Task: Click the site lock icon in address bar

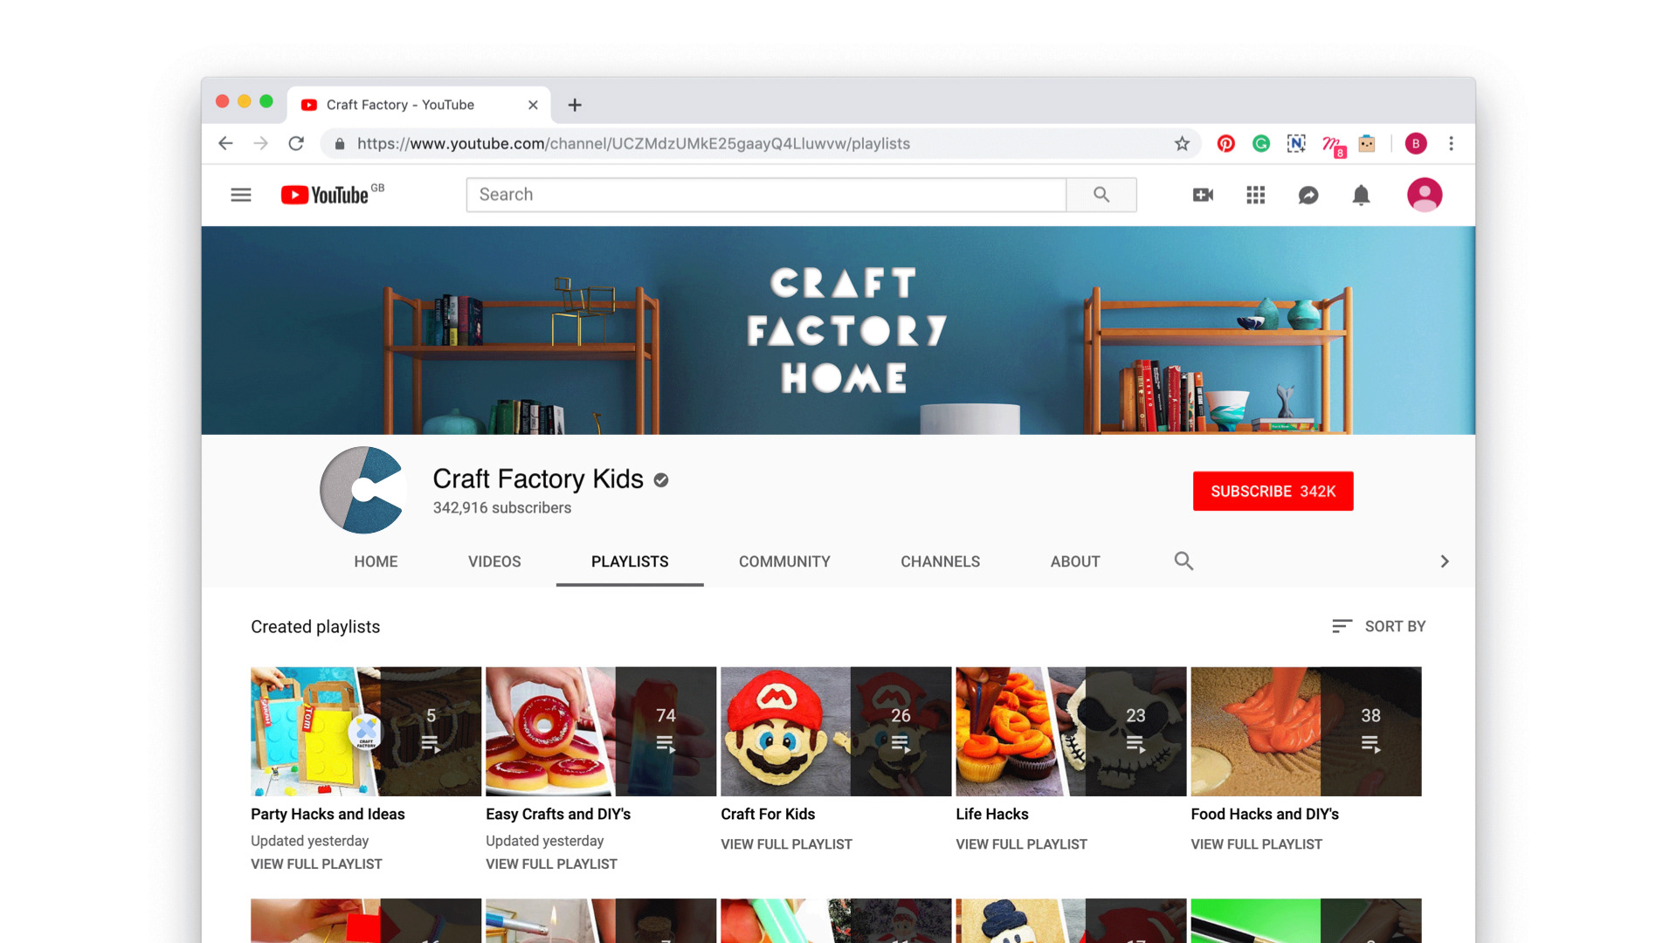Action: 340,143
